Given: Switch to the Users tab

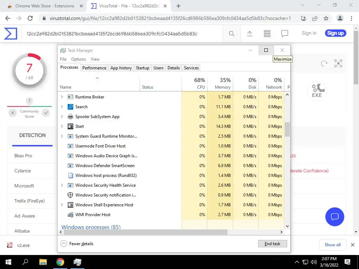Looking at the screenshot, I should (158, 68).
